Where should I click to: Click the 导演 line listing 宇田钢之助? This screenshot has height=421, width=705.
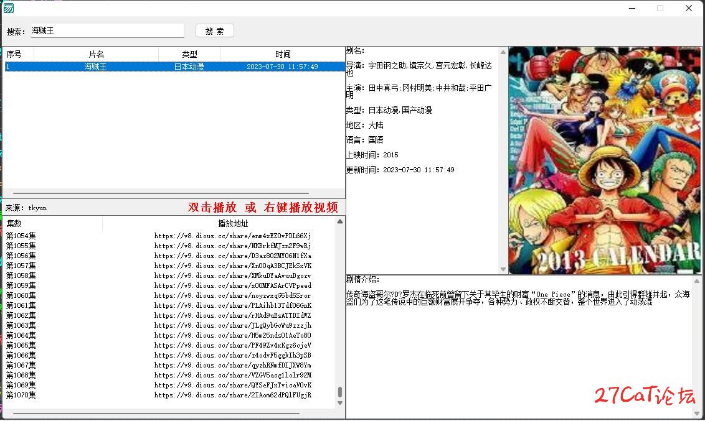point(419,69)
